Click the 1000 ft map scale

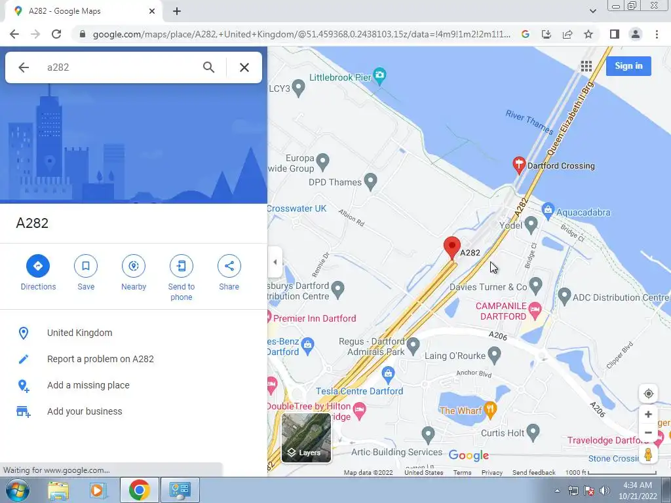[x=611, y=473]
